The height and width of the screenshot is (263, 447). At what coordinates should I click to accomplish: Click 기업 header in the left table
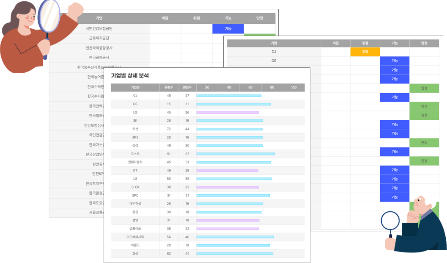(x=99, y=18)
